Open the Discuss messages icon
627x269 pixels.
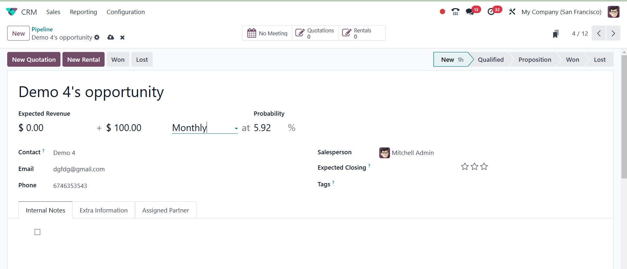point(470,12)
